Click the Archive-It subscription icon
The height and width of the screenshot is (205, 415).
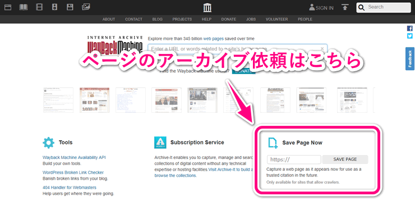tap(160, 143)
